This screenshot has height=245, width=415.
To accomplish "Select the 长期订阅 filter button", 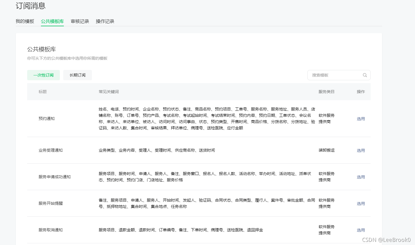I will pos(78,75).
